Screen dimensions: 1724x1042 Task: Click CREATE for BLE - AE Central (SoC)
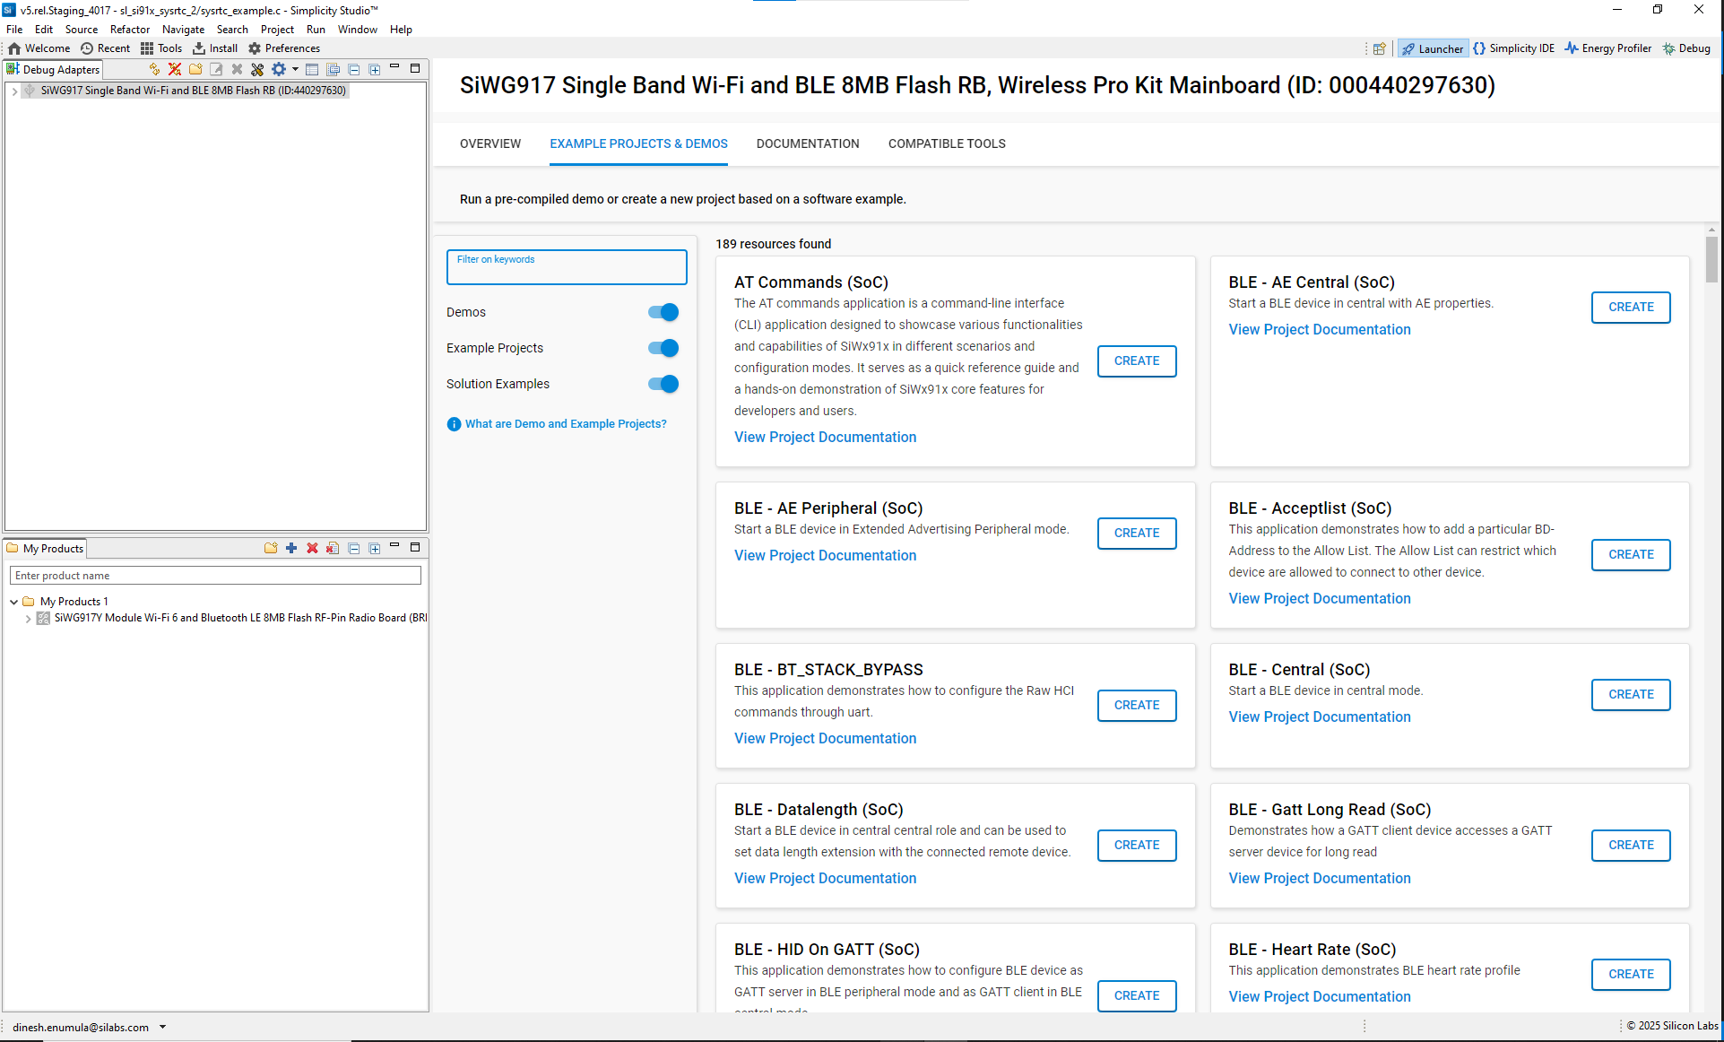click(x=1630, y=307)
